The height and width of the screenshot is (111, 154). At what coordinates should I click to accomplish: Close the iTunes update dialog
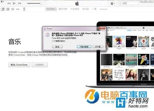coord(102,28)
